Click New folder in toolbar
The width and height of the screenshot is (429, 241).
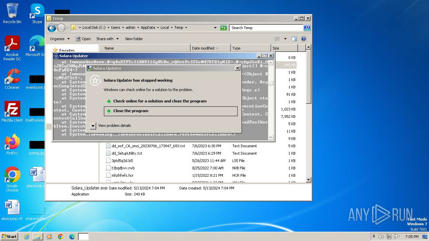pos(134,39)
